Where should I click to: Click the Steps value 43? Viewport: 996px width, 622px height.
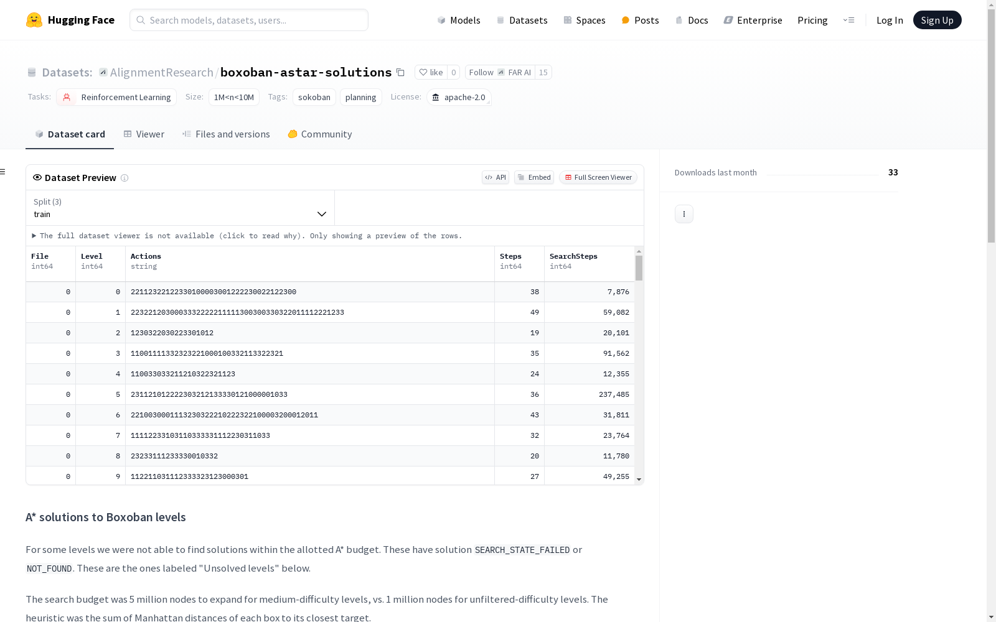[535, 415]
